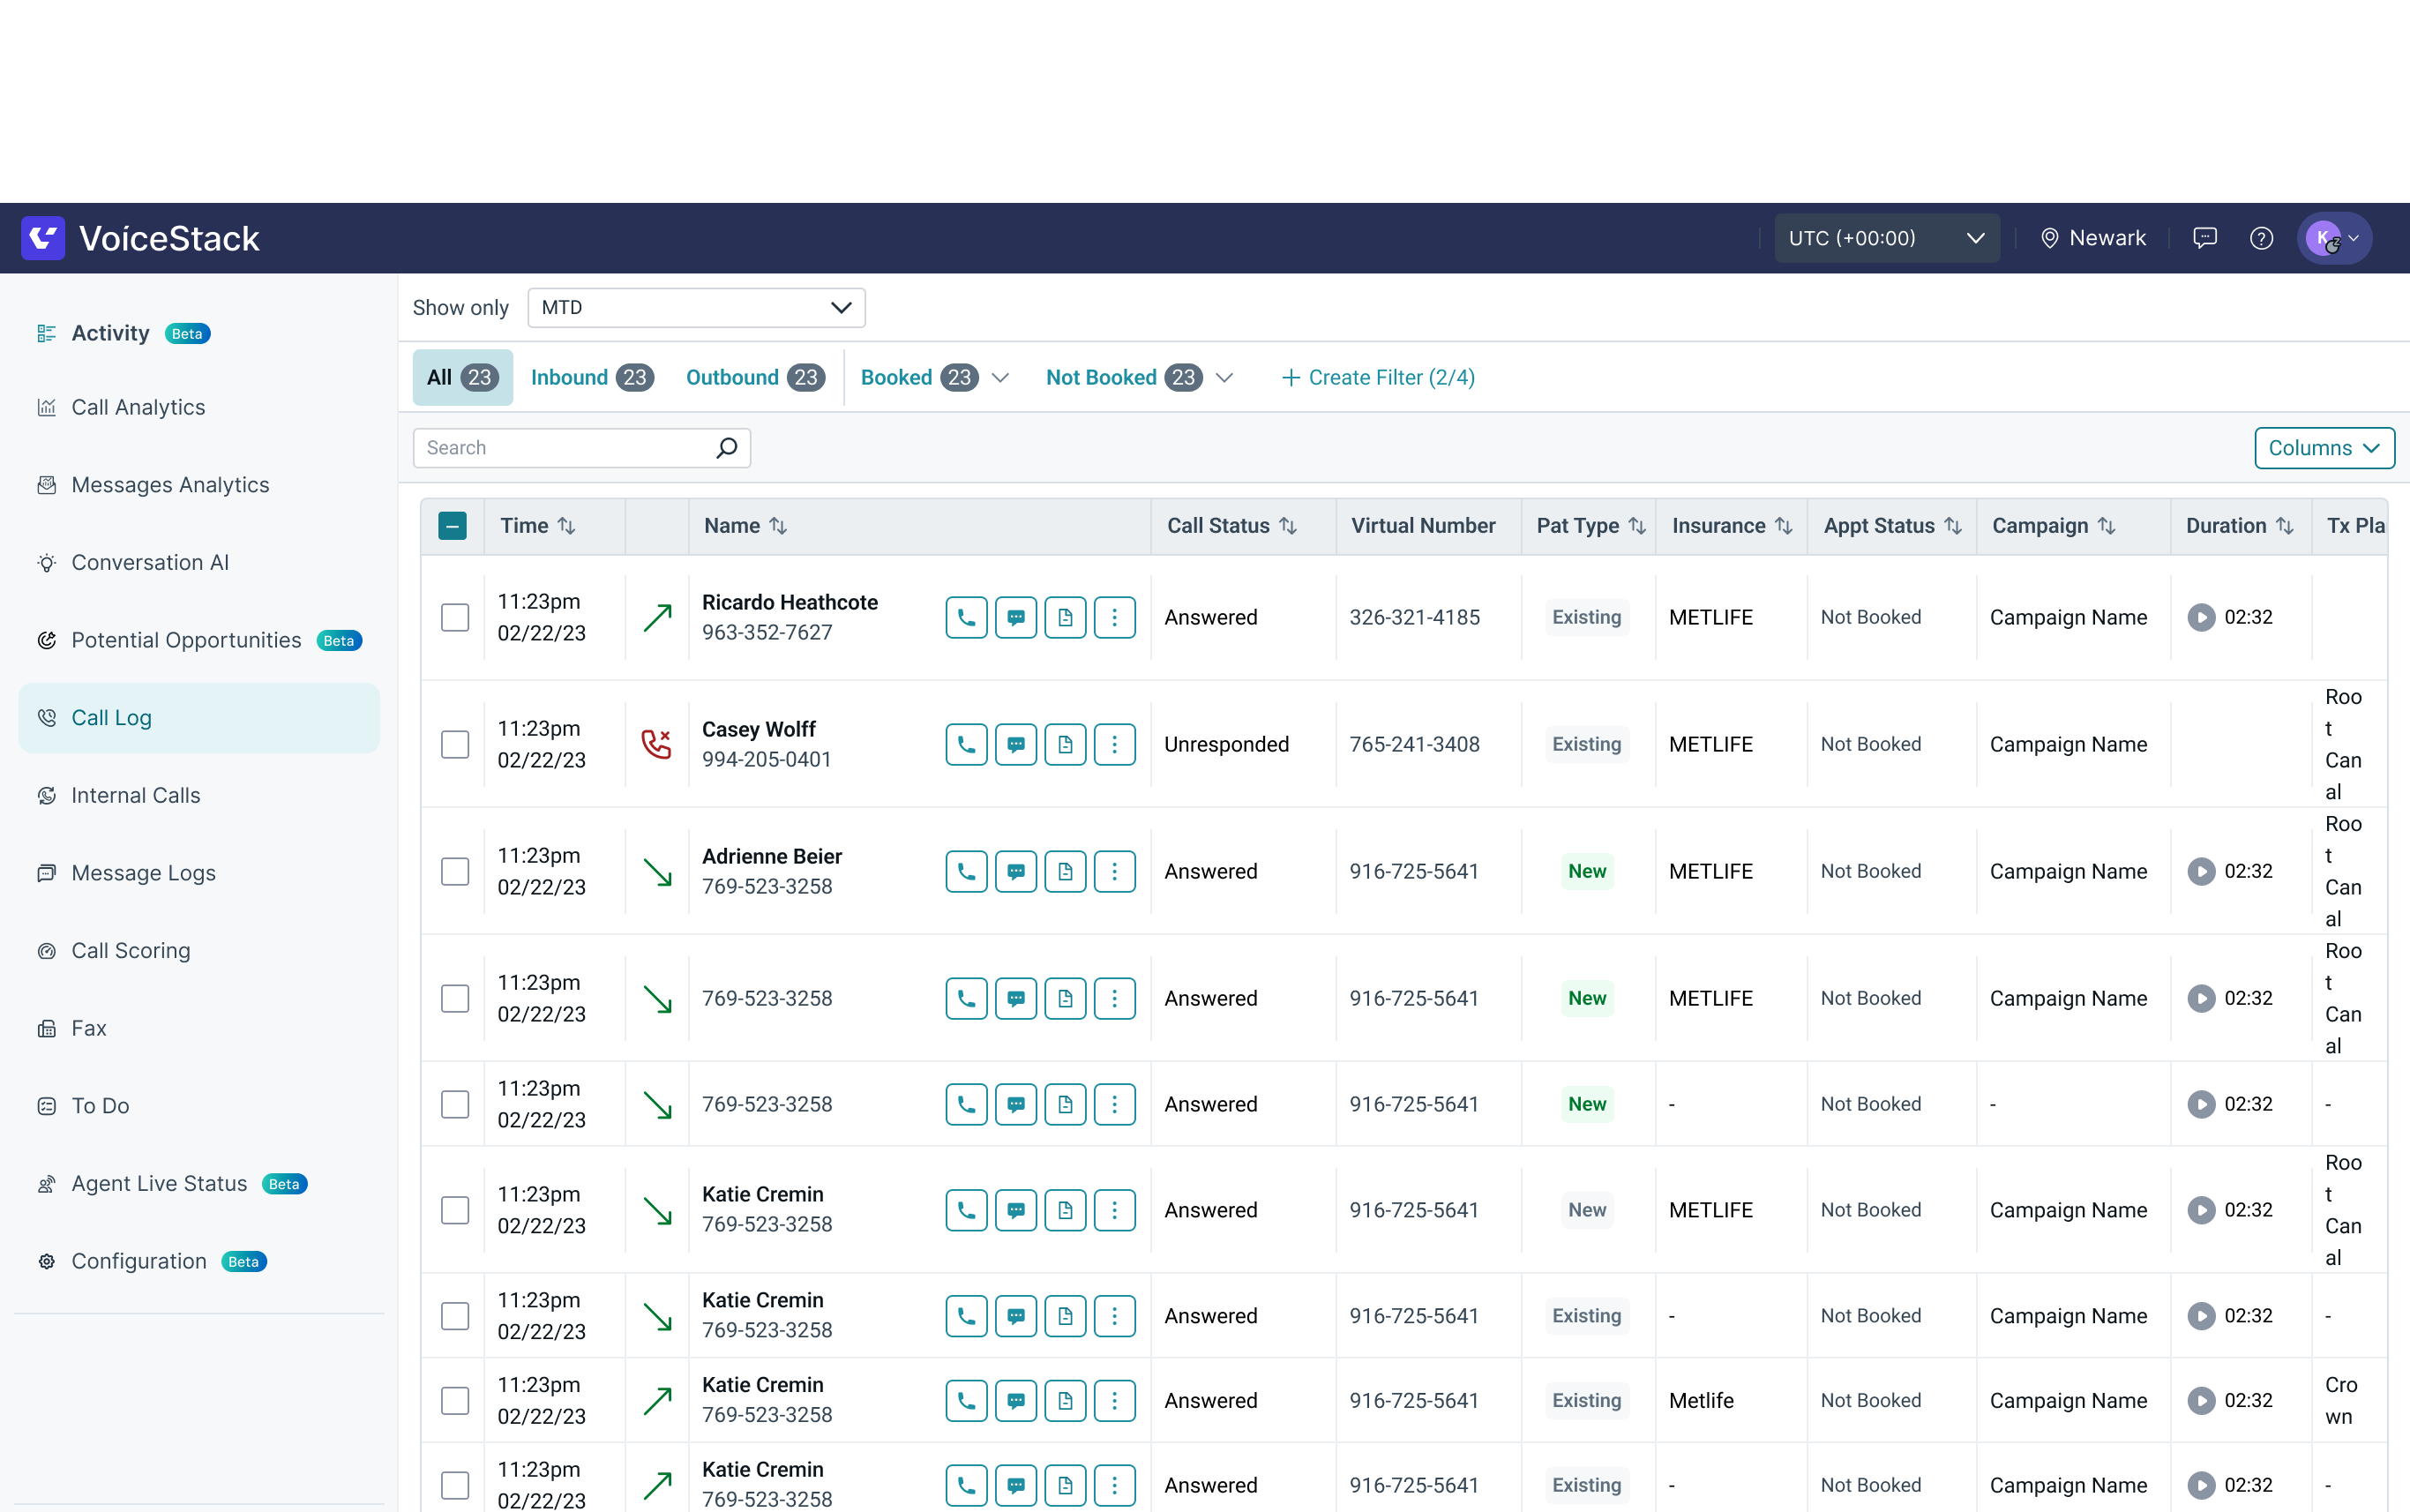This screenshot has width=2410, height=1512.
Task: Click Create Filter (2/4) link
Action: coord(1378,378)
